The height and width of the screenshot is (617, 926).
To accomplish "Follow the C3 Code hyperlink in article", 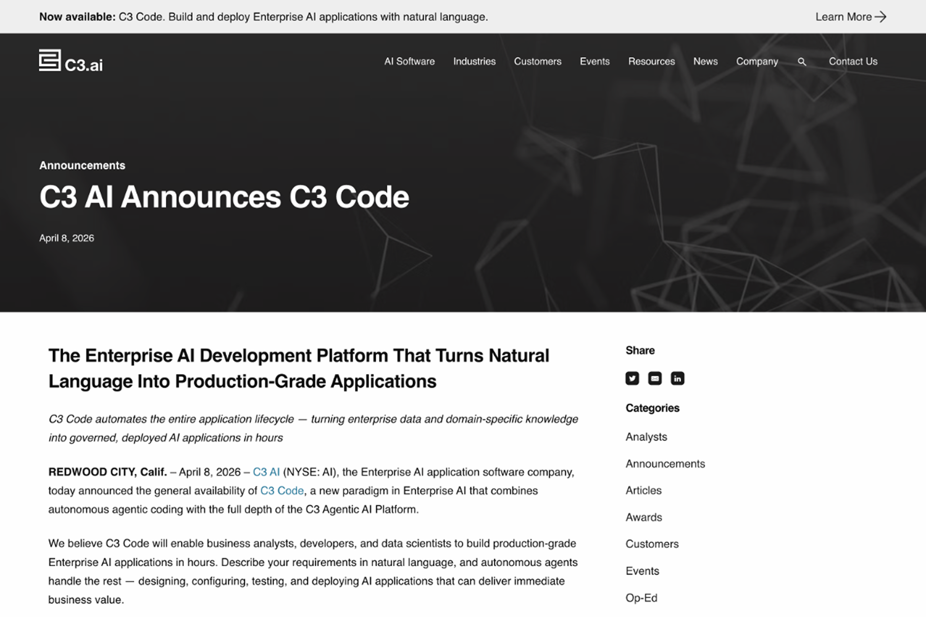I will click(x=282, y=491).
